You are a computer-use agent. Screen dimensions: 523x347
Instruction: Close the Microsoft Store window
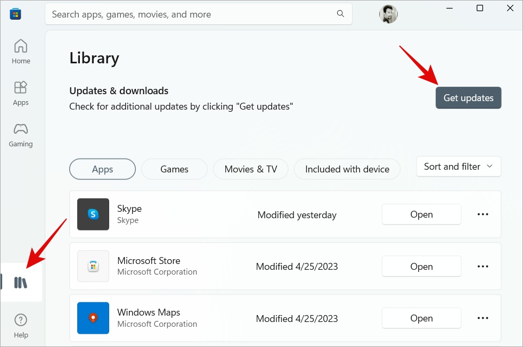click(510, 8)
